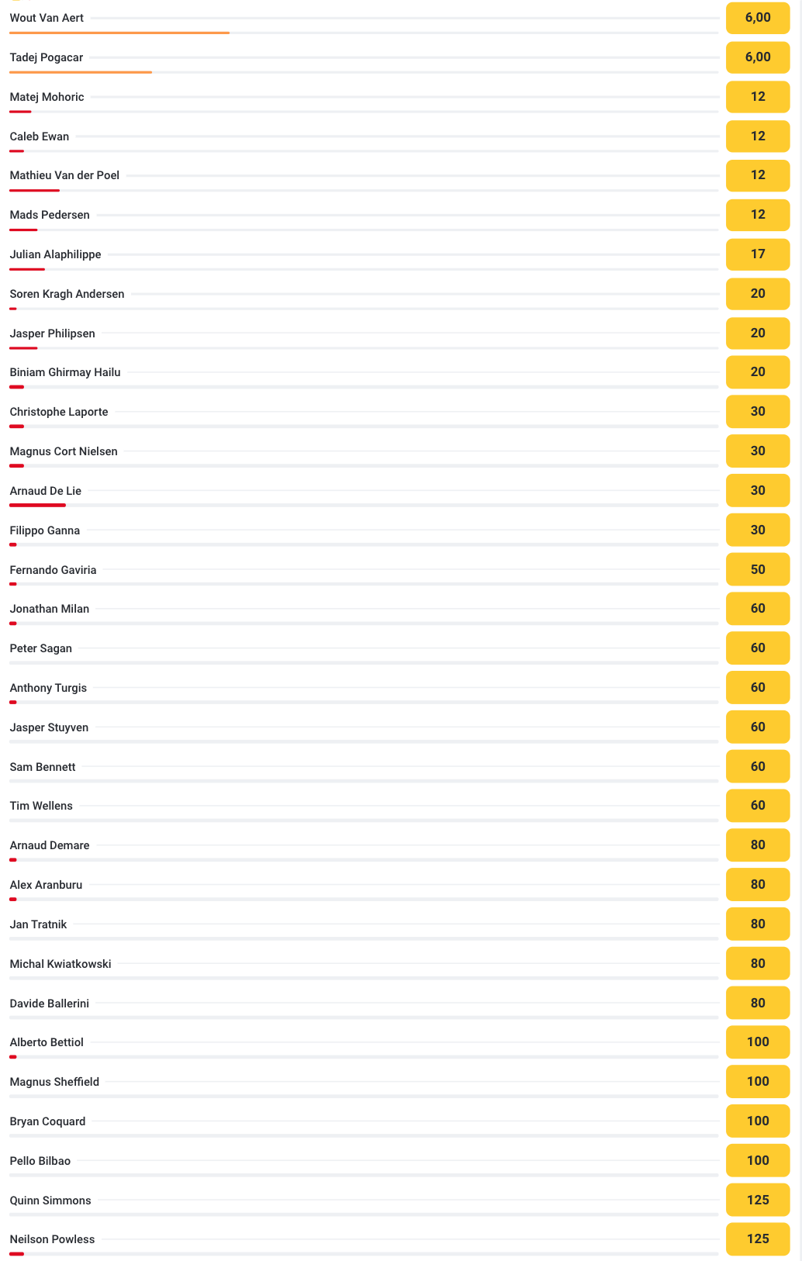Open the rider name Caleb Ewan

point(40,136)
